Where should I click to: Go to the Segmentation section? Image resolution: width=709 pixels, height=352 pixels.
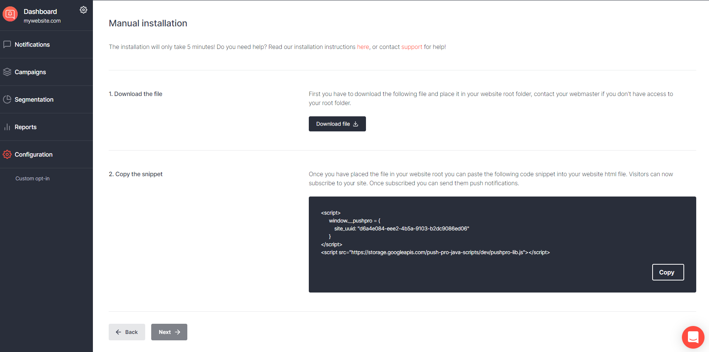click(46, 99)
